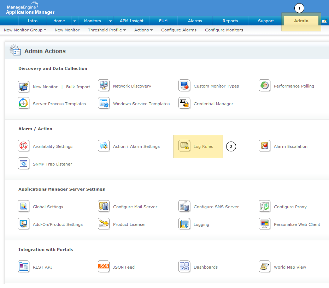The image size is (329, 288).
Task: Open the REST API text link
Action: (42, 267)
